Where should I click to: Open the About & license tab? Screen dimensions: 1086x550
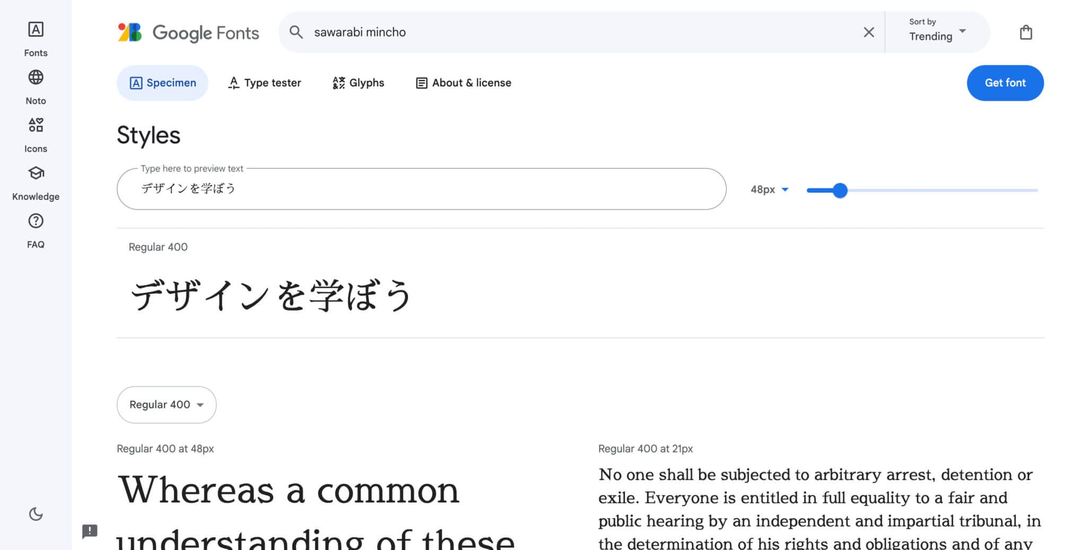tap(463, 83)
